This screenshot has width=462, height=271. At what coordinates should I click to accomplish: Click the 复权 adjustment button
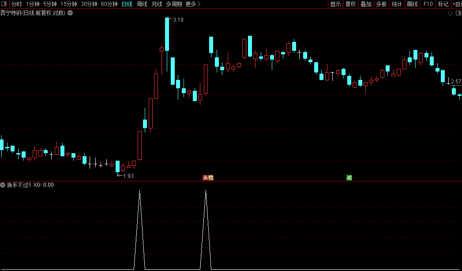pyautogui.click(x=351, y=4)
